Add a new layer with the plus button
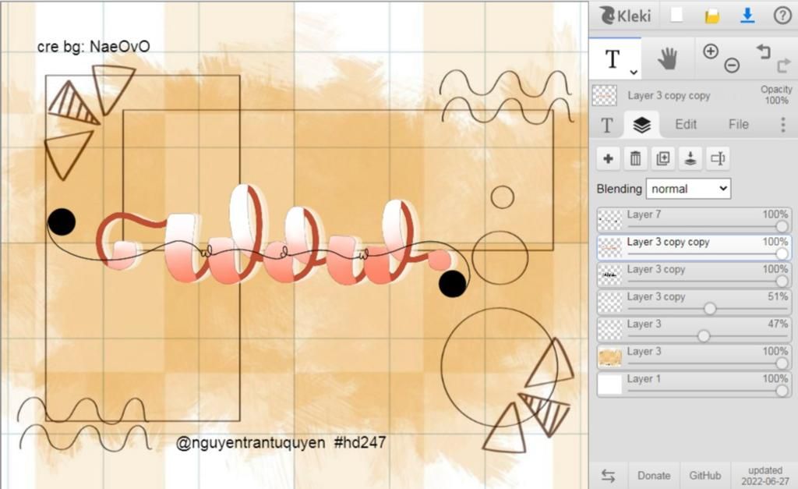Viewport: 798px width, 489px height. [x=608, y=159]
